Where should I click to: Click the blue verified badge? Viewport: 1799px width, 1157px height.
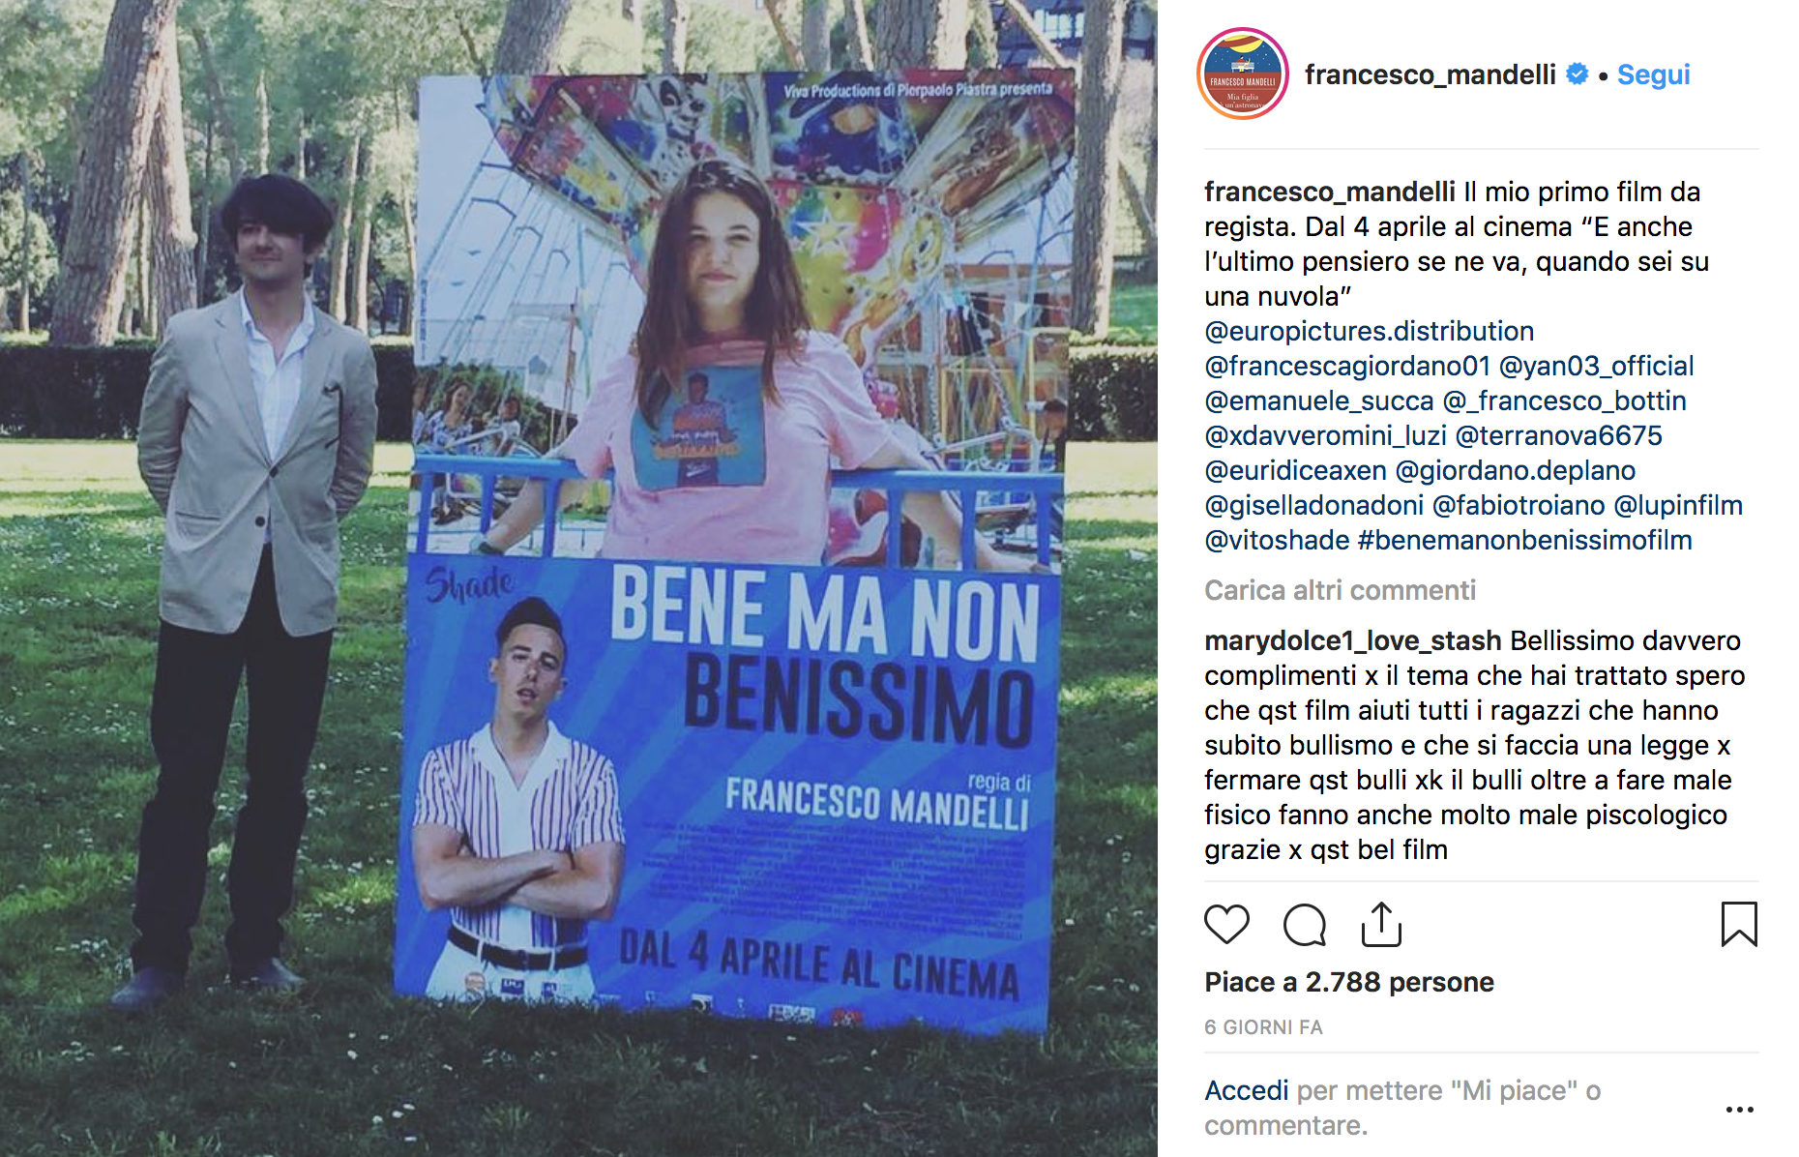click(1578, 74)
